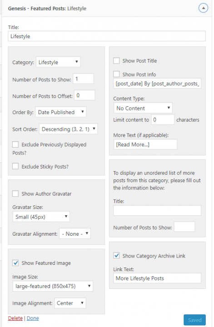This screenshot has width=214, height=327.
Task: Uncheck Show Featured Image
Action: pos(15,263)
